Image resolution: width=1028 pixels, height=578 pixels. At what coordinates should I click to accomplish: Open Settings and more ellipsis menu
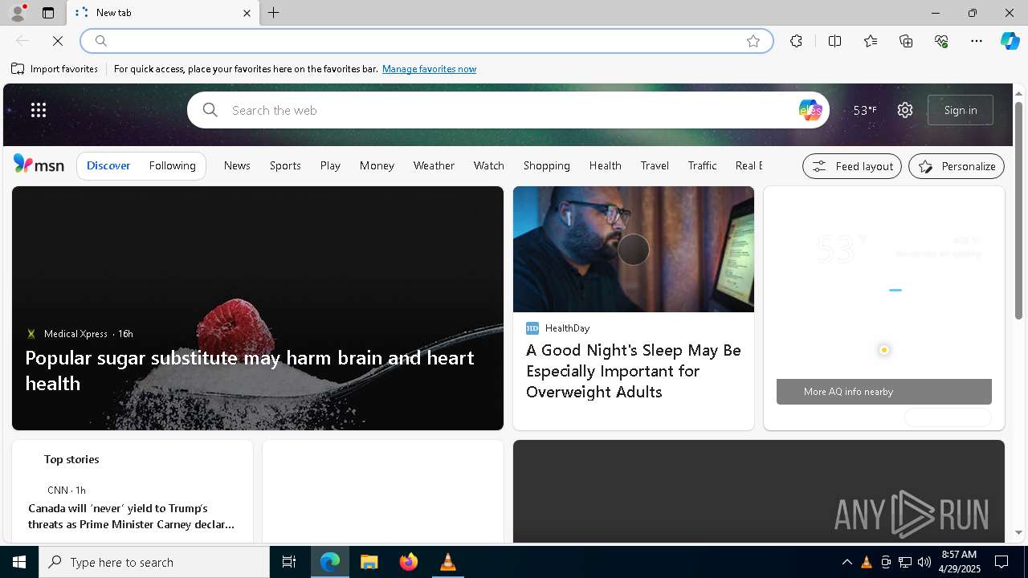point(977,41)
